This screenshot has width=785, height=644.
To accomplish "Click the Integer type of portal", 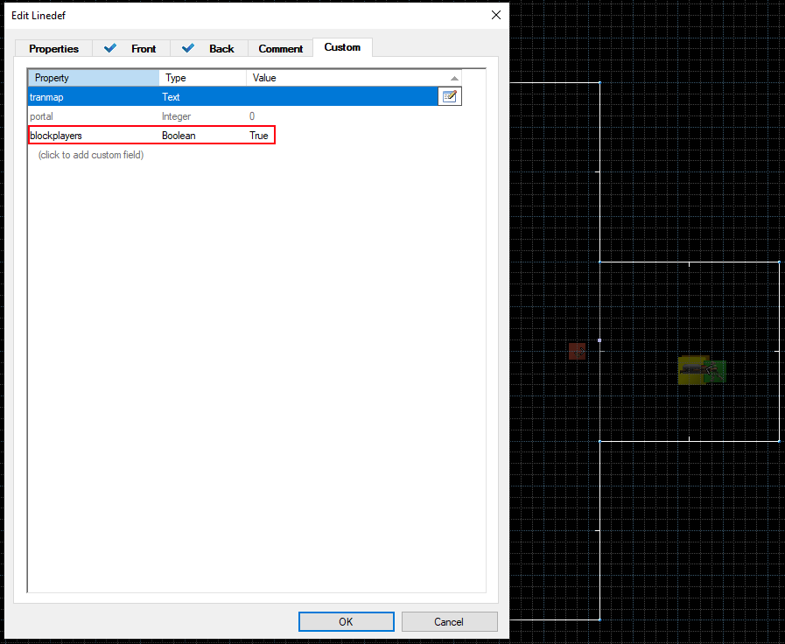I will (x=176, y=116).
